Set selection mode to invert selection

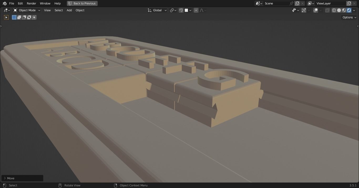29,17
